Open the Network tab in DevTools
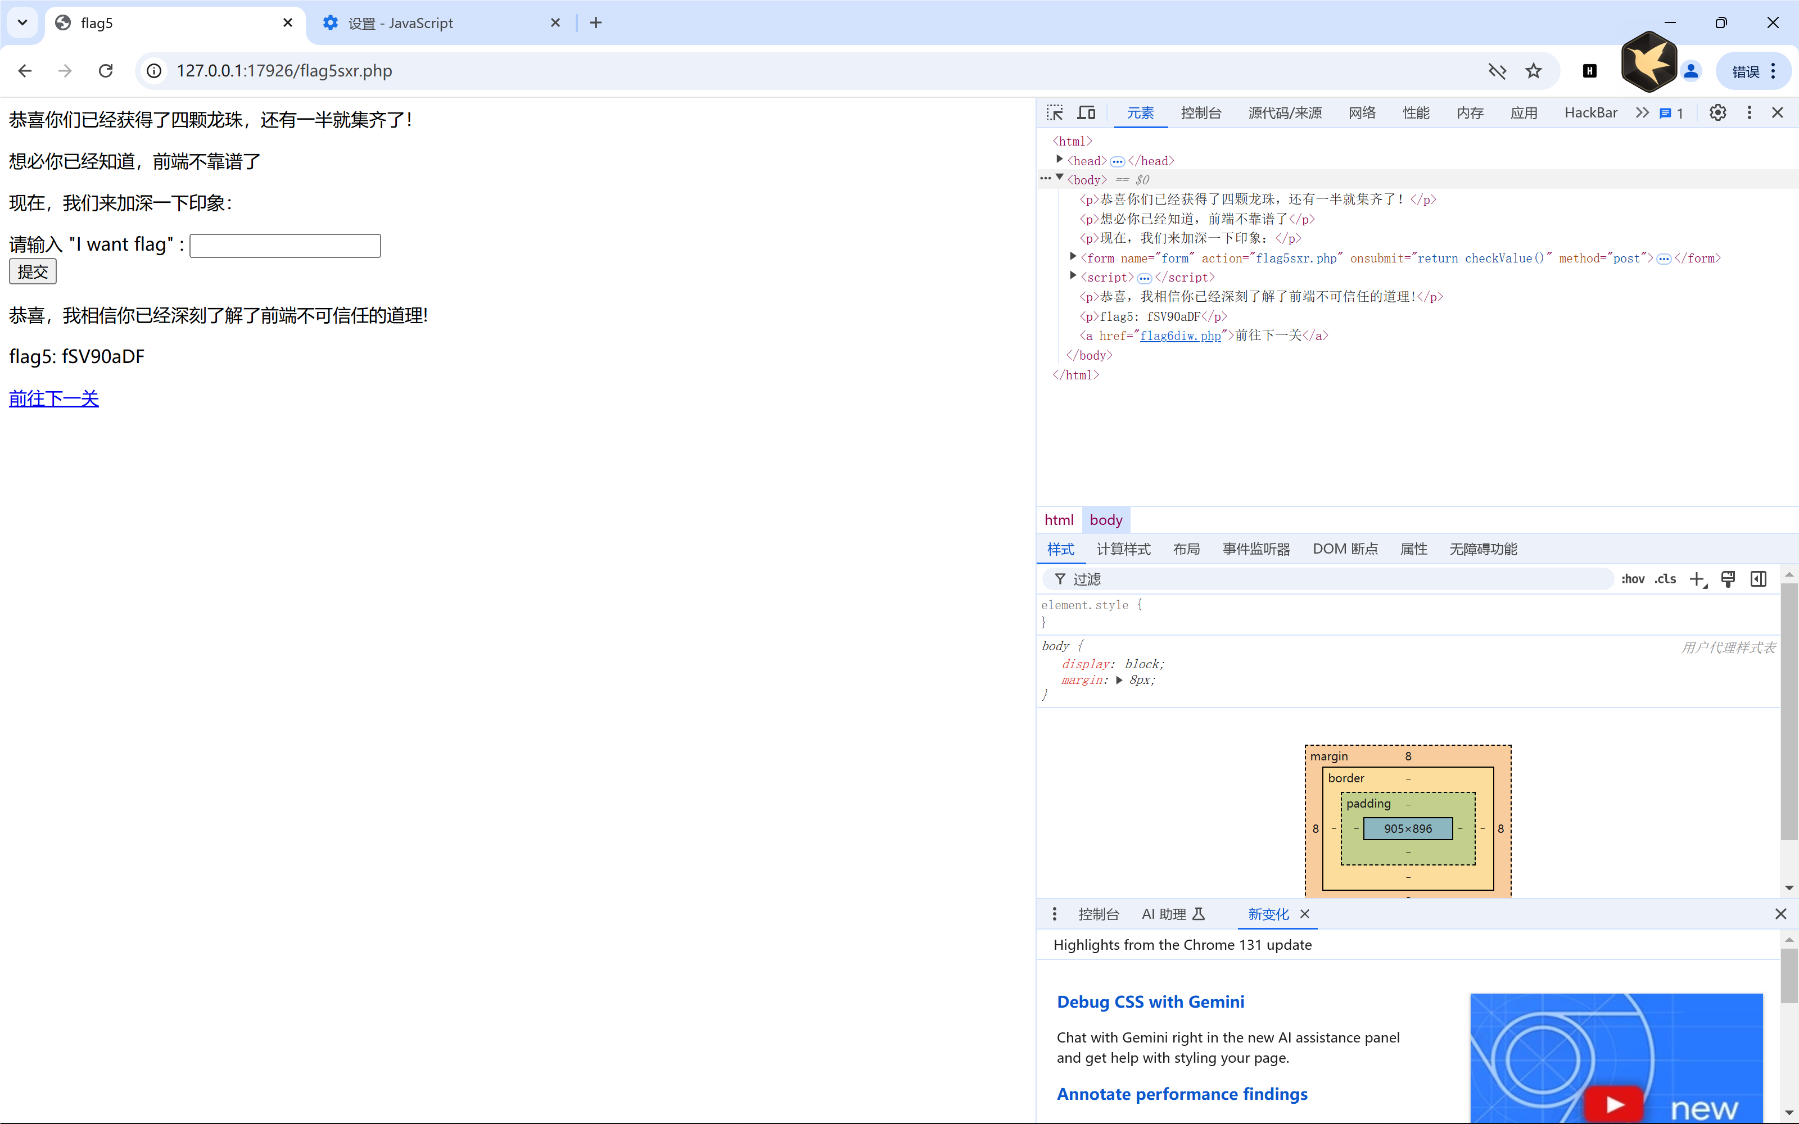 pyautogui.click(x=1362, y=113)
